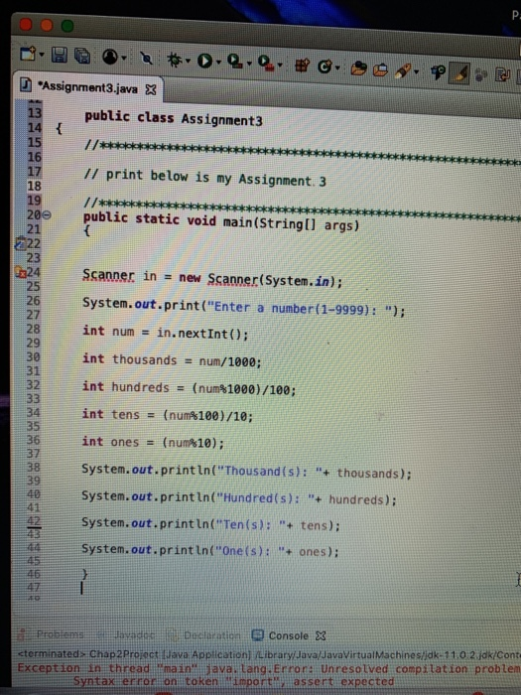
Task: Click the New wizard icon
Action: (x=28, y=54)
